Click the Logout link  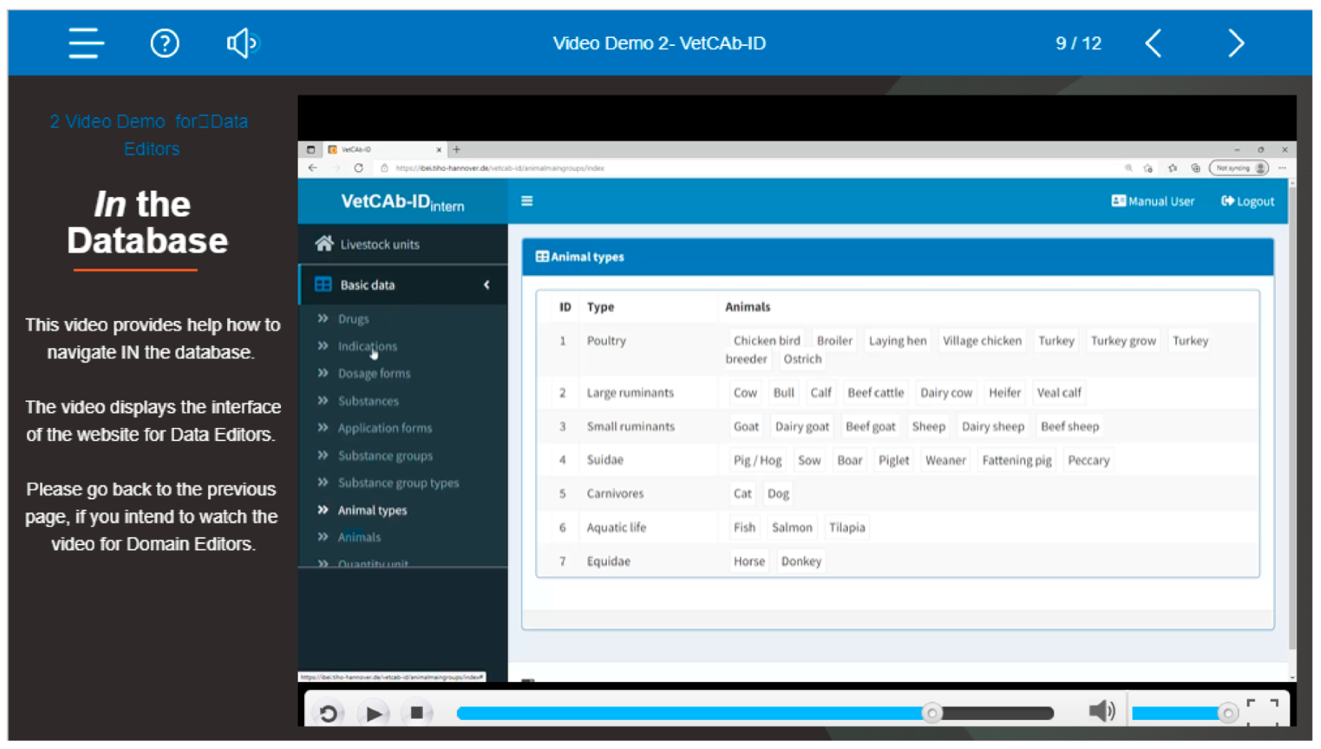(1247, 201)
